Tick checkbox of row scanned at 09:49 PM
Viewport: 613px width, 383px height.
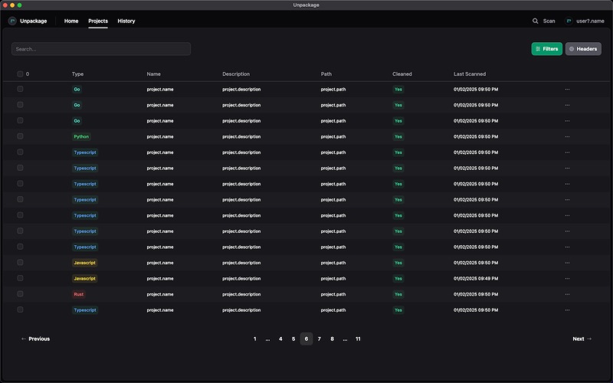tap(20, 278)
